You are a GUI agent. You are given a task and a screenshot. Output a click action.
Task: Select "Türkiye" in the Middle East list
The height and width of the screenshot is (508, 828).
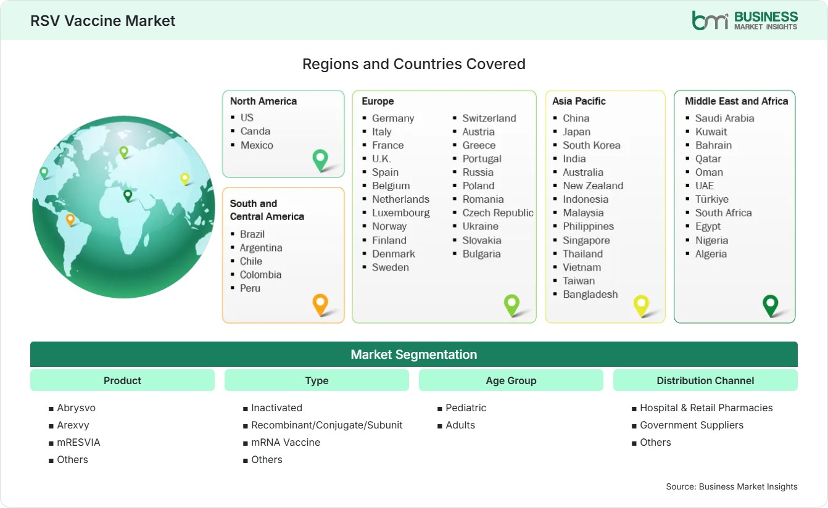click(x=712, y=199)
